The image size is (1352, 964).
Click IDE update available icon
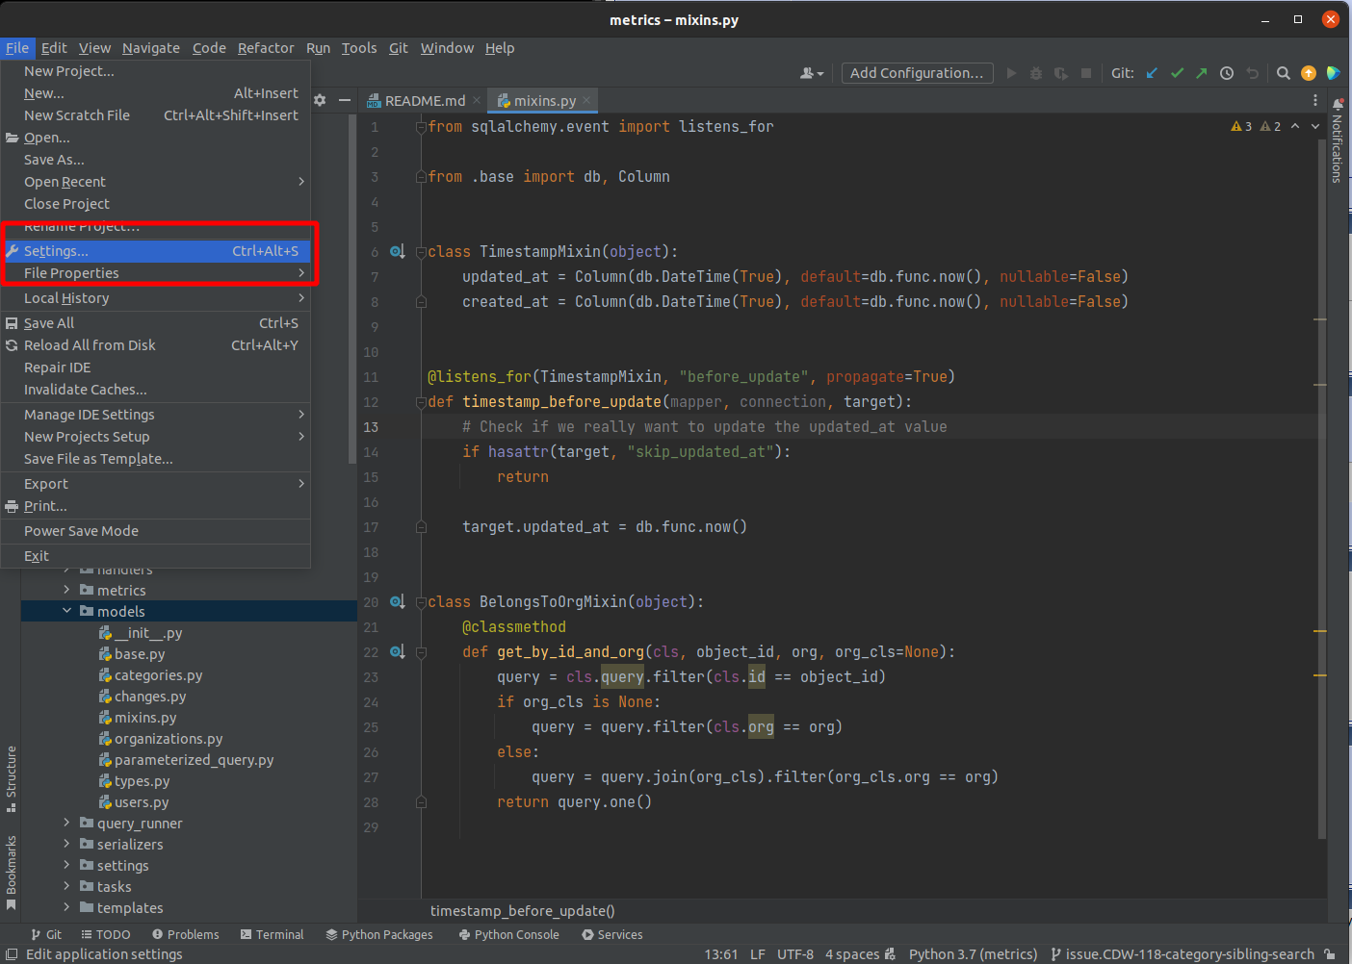click(x=1309, y=73)
